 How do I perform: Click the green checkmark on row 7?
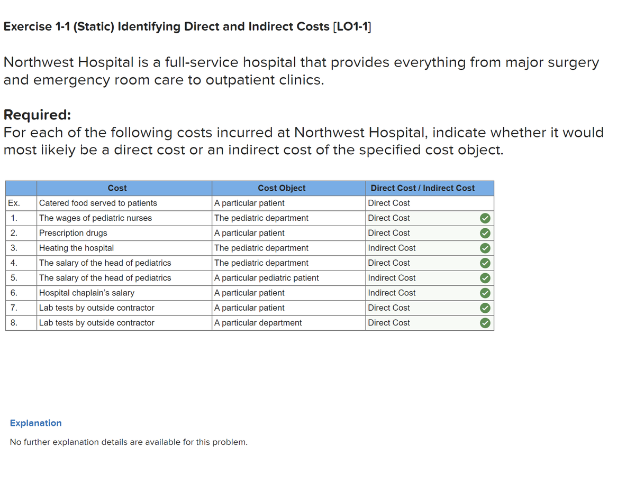485,308
